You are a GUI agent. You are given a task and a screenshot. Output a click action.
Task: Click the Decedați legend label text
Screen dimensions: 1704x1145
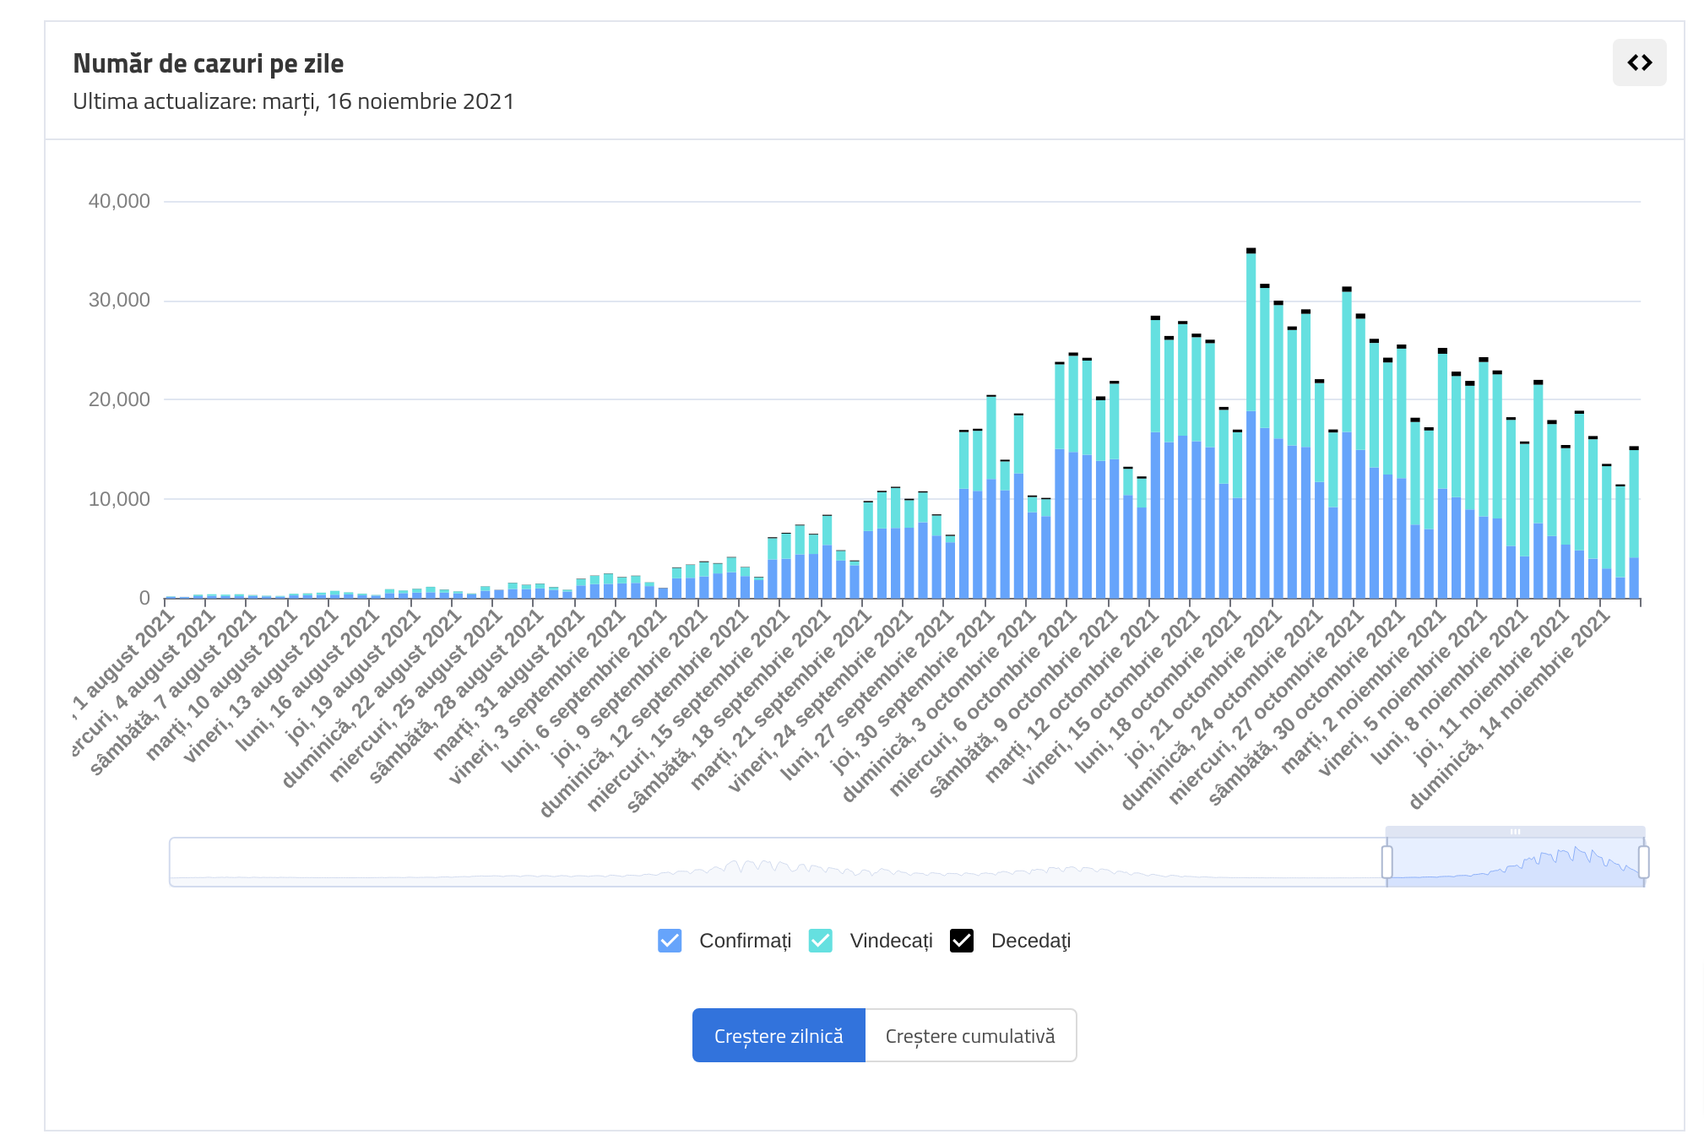(1030, 941)
